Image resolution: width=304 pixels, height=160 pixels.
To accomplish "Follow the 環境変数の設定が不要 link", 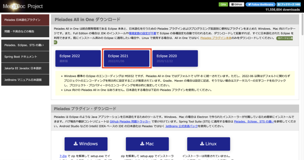I will pos(142,33).
